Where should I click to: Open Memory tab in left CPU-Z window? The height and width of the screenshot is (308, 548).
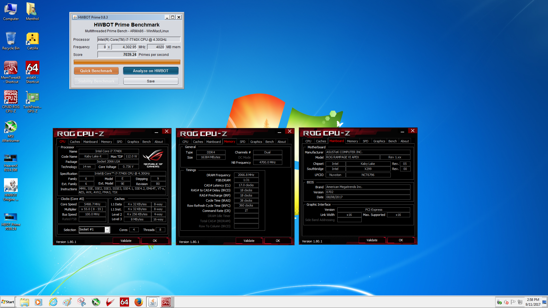pos(106,142)
